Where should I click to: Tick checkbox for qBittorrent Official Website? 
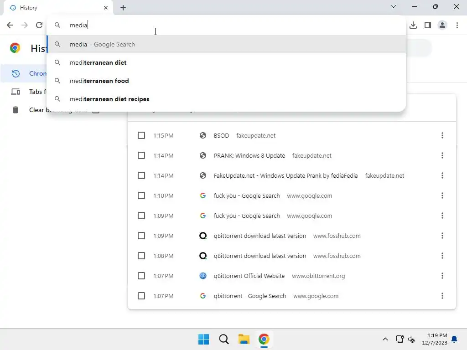pos(141,276)
